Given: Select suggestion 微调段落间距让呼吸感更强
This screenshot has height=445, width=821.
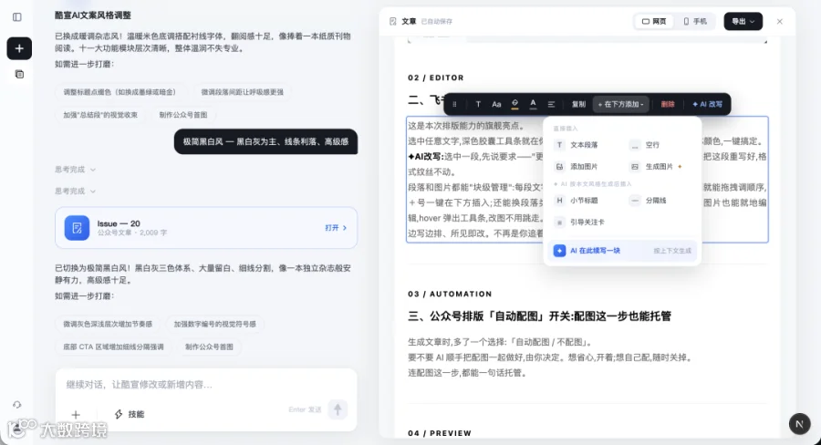Looking at the screenshot, I should (x=242, y=92).
